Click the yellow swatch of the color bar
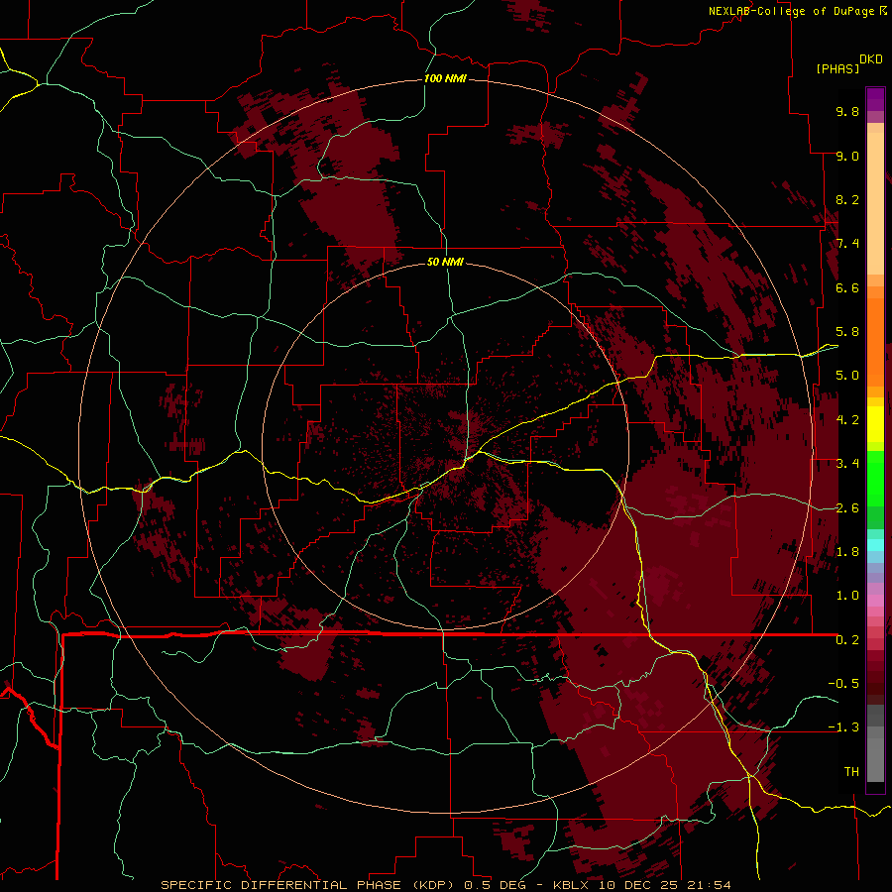 (875, 424)
